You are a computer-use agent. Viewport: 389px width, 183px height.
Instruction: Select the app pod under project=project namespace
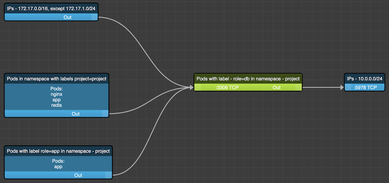pos(57,100)
